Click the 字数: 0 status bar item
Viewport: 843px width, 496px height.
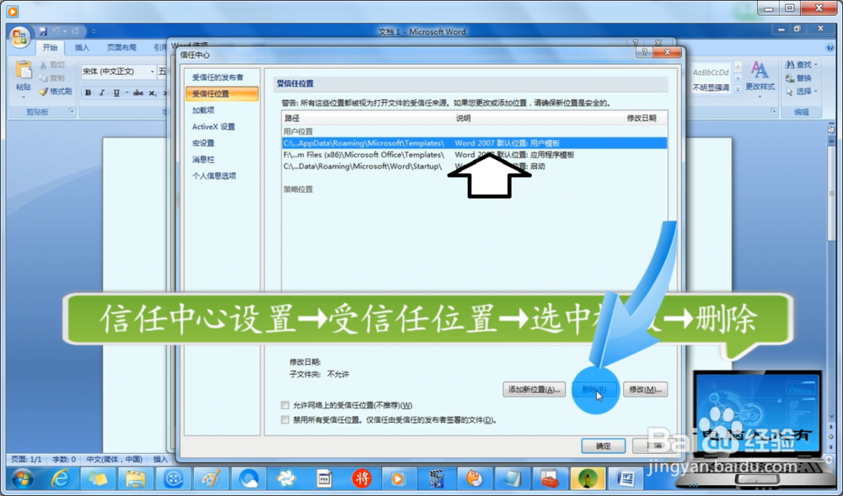coord(63,460)
